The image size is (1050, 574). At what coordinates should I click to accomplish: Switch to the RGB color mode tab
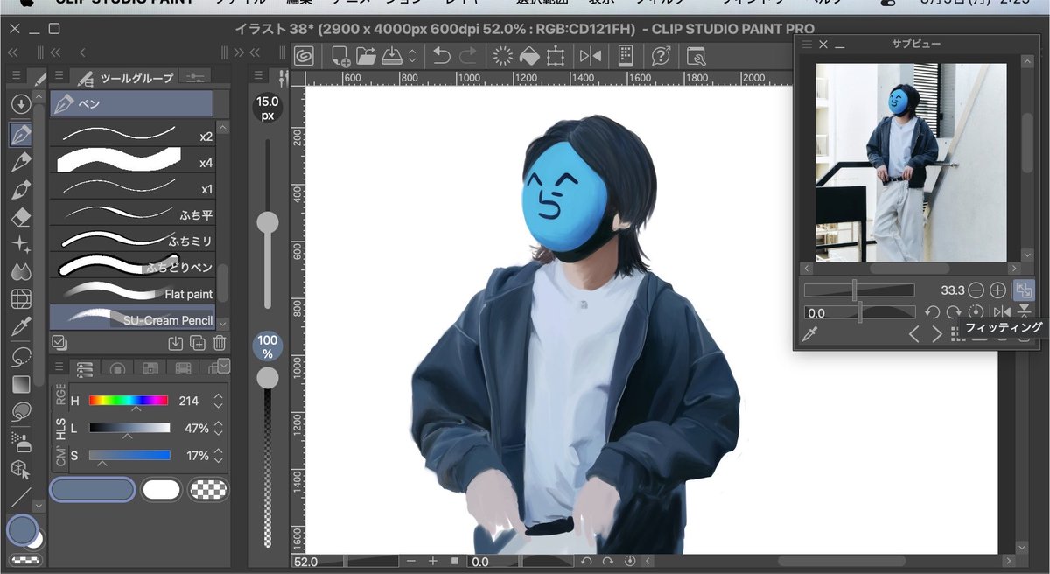(60, 395)
